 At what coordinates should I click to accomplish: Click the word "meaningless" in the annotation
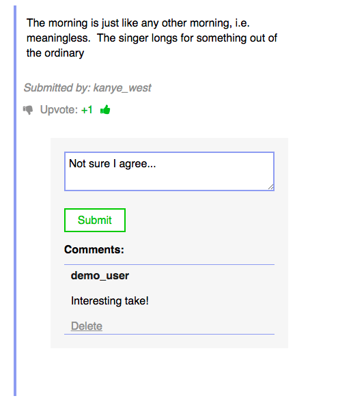pos(57,38)
